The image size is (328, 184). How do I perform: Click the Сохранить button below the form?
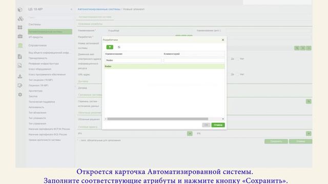click(276, 142)
